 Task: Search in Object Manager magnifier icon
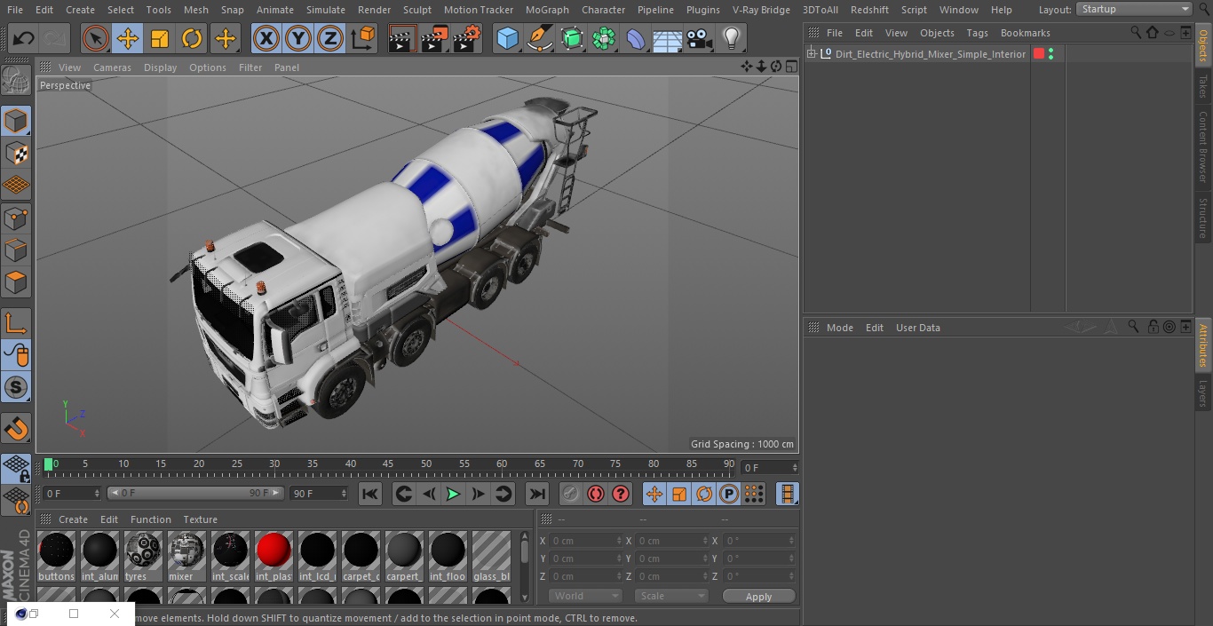[1135, 33]
